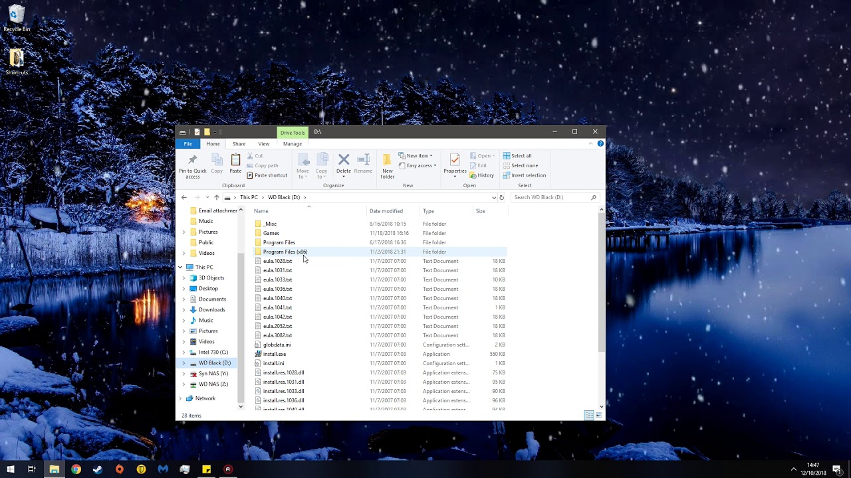The width and height of the screenshot is (851, 478).
Task: Launch Steam from the taskbar
Action: click(98, 469)
